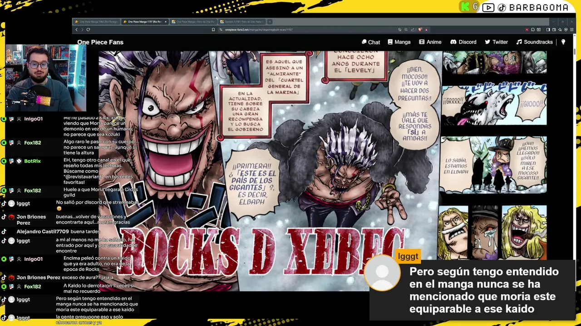
Task: Click the three shocked faces manga panel
Action: coord(492,233)
